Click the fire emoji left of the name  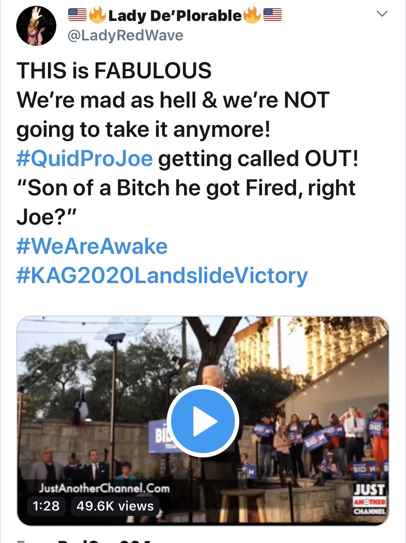[x=97, y=15]
